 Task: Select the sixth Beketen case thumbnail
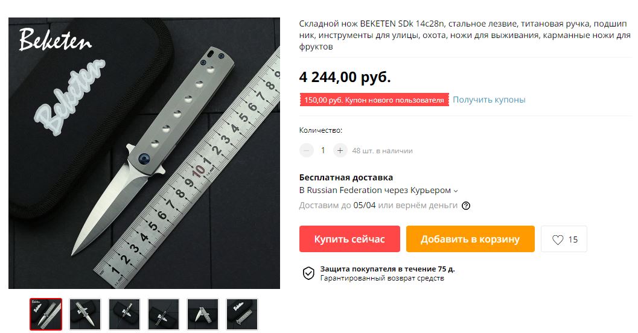(x=241, y=314)
